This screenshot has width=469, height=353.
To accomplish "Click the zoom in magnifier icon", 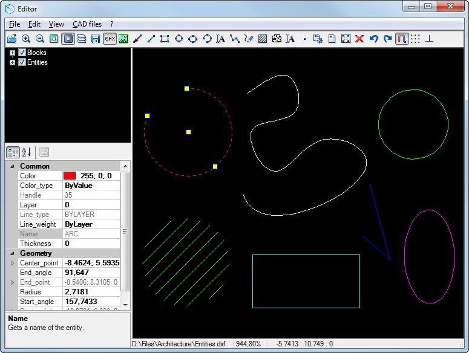I will (26, 39).
